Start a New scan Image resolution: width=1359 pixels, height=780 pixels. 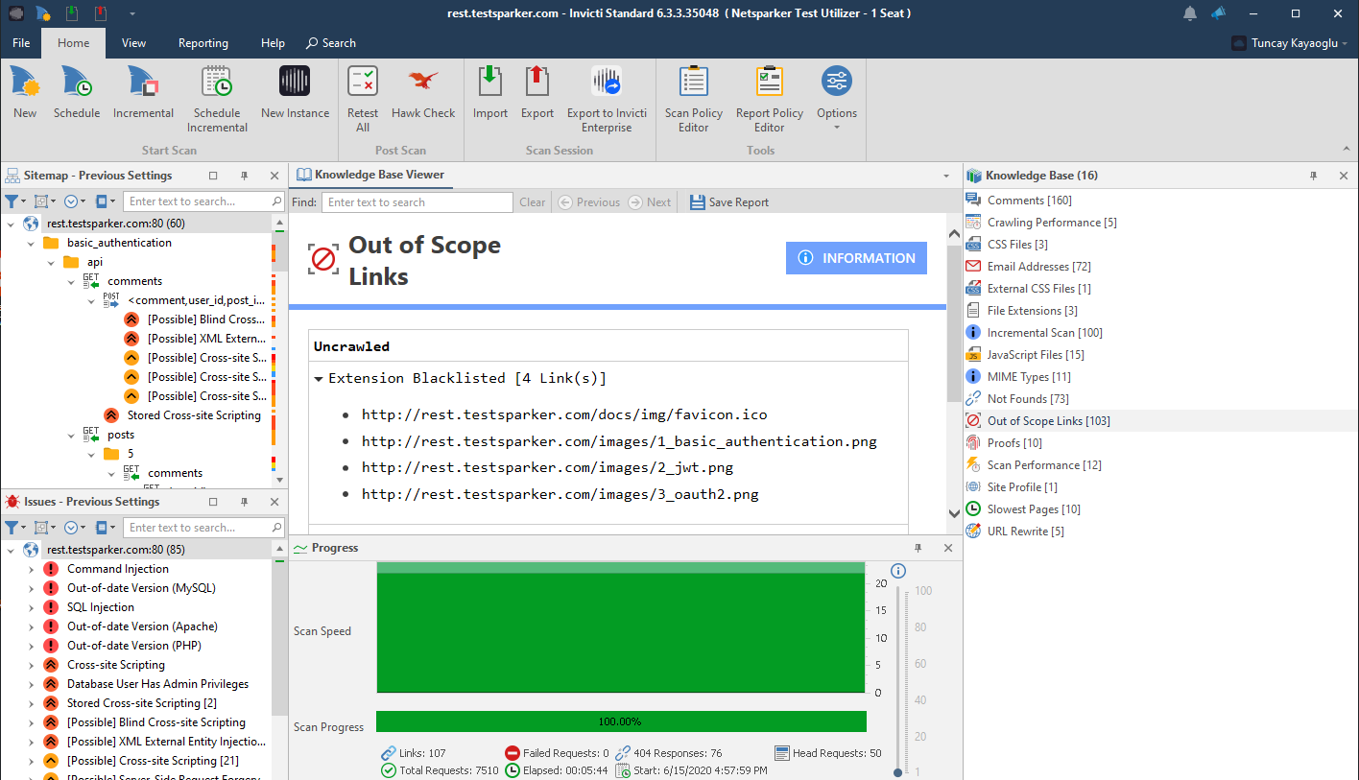tap(25, 93)
